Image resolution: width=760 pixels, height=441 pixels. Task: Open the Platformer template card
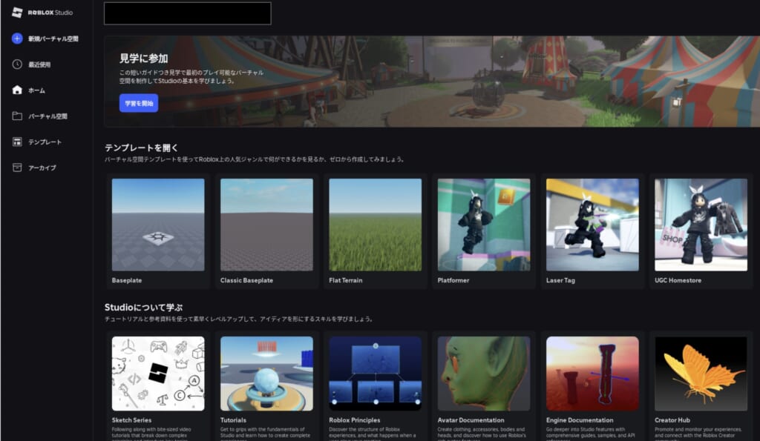483,225
